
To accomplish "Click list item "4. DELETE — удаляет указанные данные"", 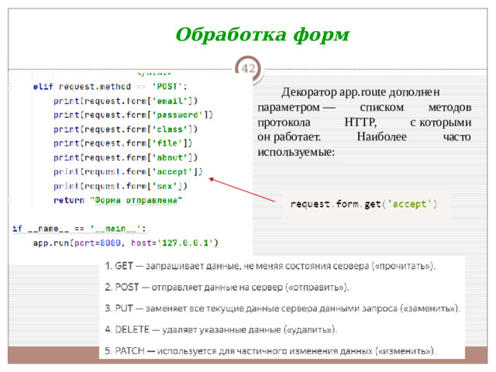I will pyautogui.click(x=221, y=329).
